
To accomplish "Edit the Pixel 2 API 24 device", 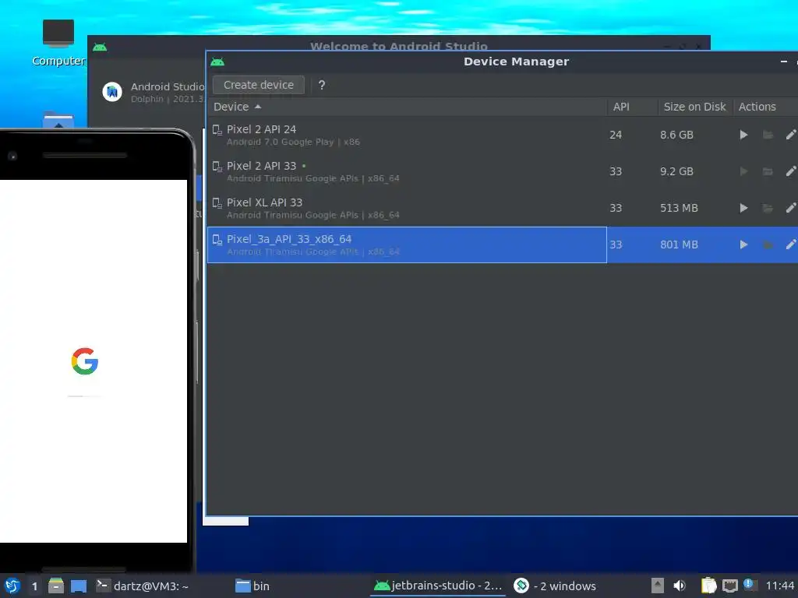I will coord(791,135).
